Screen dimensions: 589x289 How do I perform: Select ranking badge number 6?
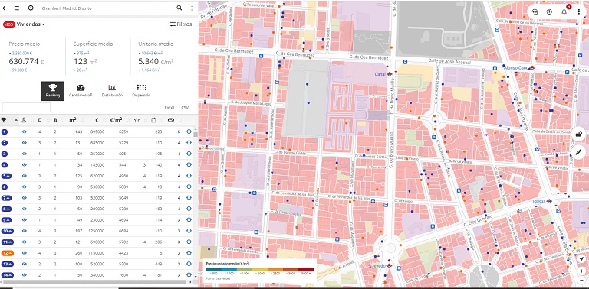(5, 187)
